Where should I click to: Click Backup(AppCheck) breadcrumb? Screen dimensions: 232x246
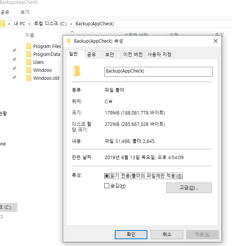95,24
